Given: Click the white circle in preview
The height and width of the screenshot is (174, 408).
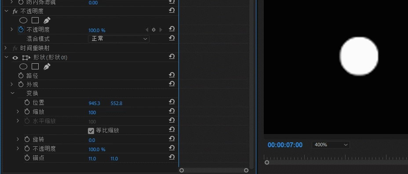Looking at the screenshot, I should 359,56.
